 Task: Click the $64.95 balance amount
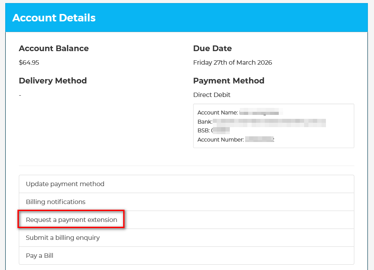point(29,62)
